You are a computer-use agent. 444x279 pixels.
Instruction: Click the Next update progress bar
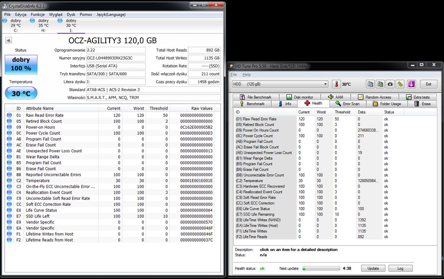click(321, 268)
